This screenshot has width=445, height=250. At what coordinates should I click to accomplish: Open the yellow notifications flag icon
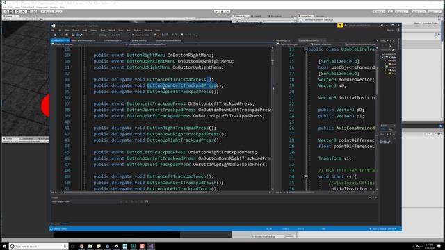click(x=340, y=25)
